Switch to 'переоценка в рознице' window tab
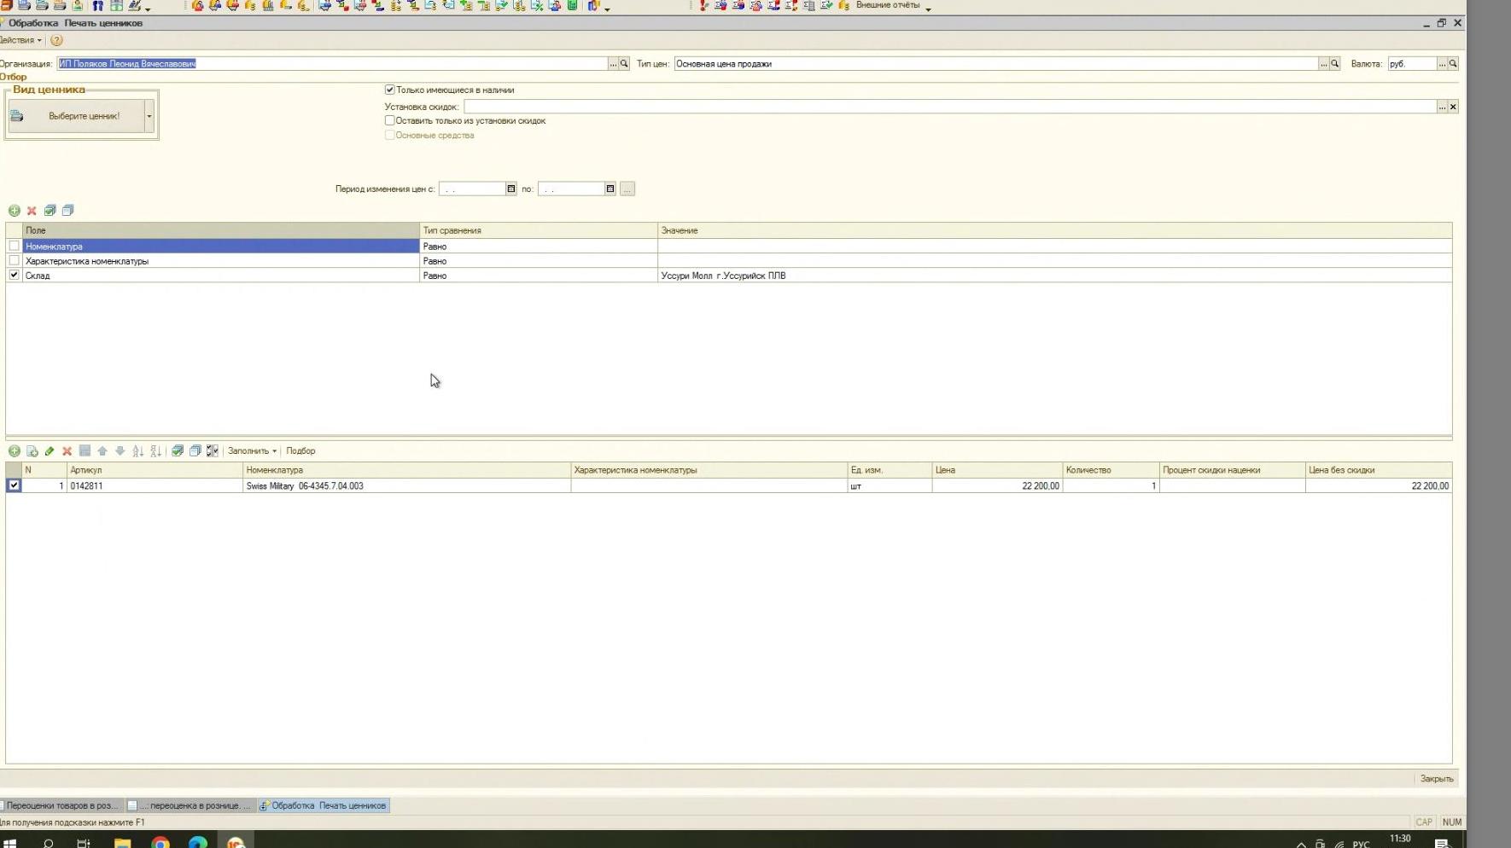 tap(190, 805)
